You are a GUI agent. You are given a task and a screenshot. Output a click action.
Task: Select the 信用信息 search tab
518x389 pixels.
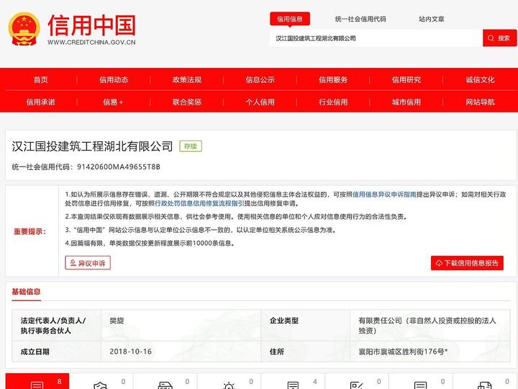tap(290, 19)
